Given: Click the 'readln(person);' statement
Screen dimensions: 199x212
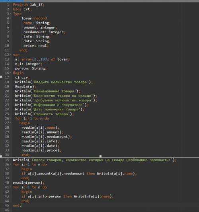Looking at the screenshot, I should pos(29,183).
